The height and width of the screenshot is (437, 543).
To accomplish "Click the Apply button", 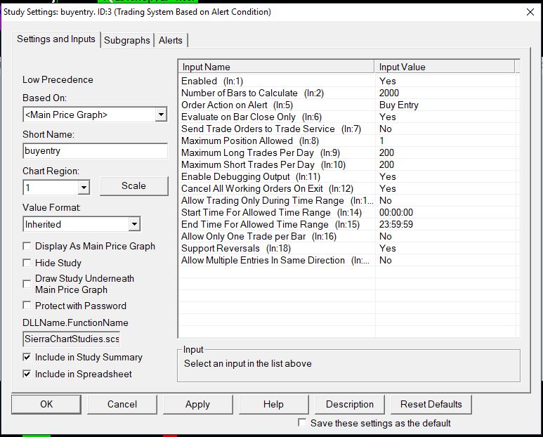I will (x=197, y=404).
